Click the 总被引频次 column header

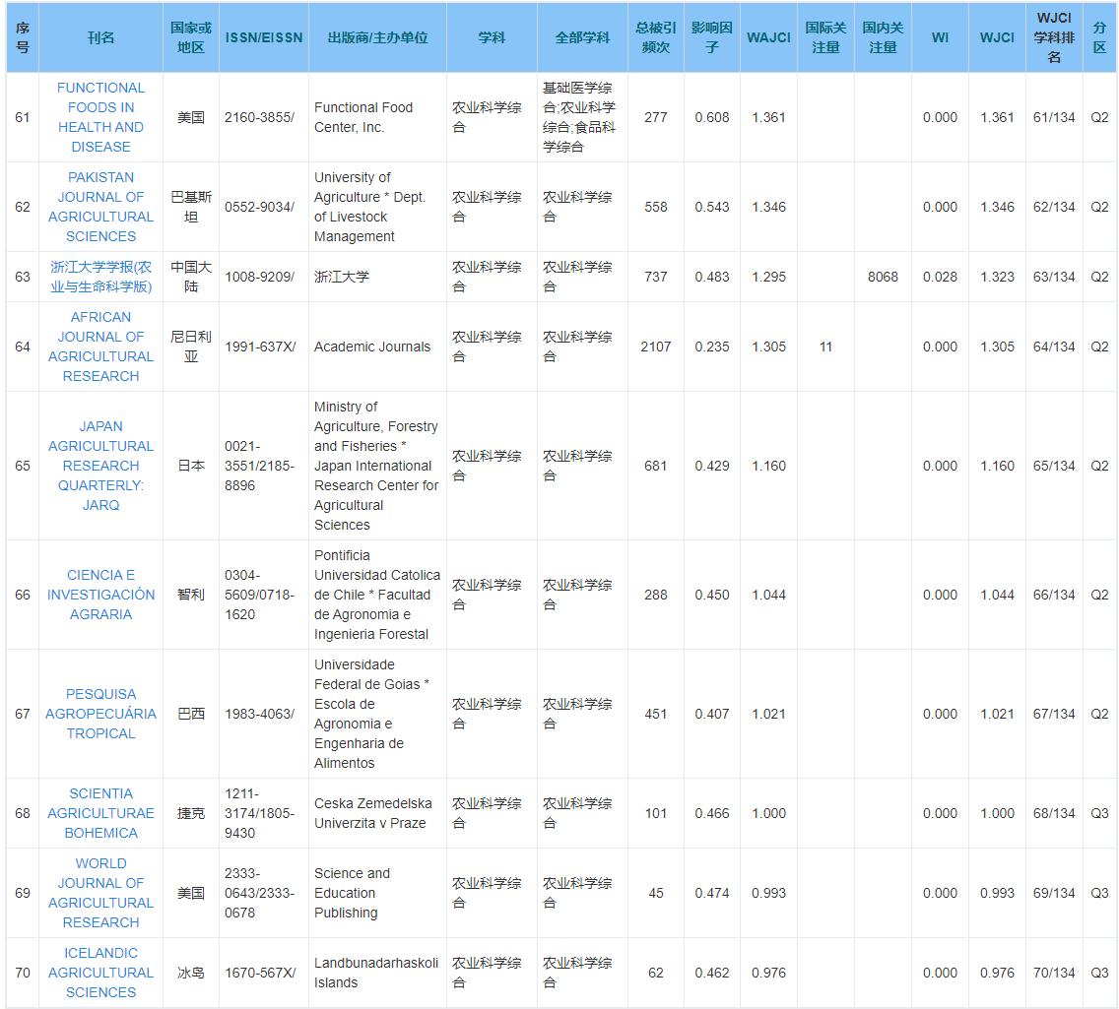tap(656, 37)
